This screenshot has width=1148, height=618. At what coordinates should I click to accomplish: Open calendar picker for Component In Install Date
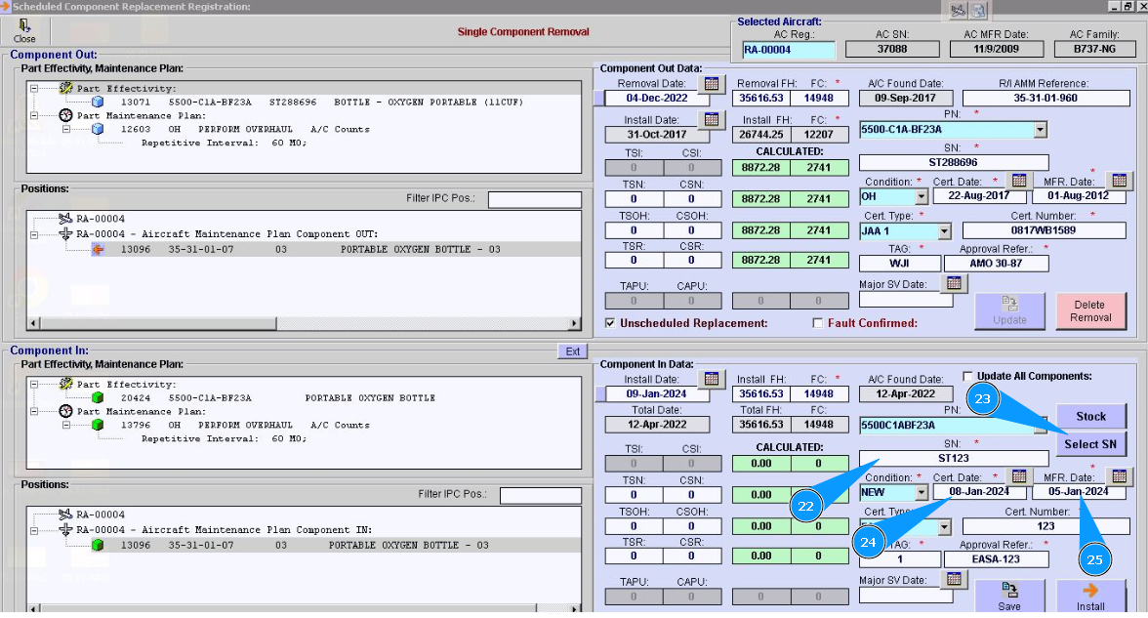(x=711, y=379)
